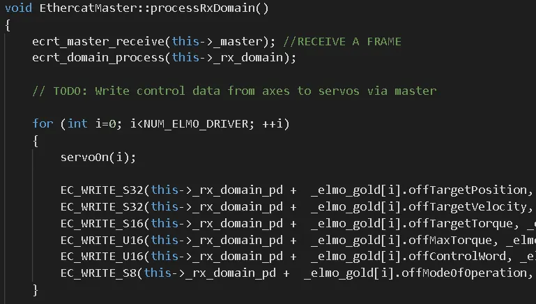536x304 pixels.
Task: Click the EC_WRITE_S16 macro
Action: [x=102, y=223]
